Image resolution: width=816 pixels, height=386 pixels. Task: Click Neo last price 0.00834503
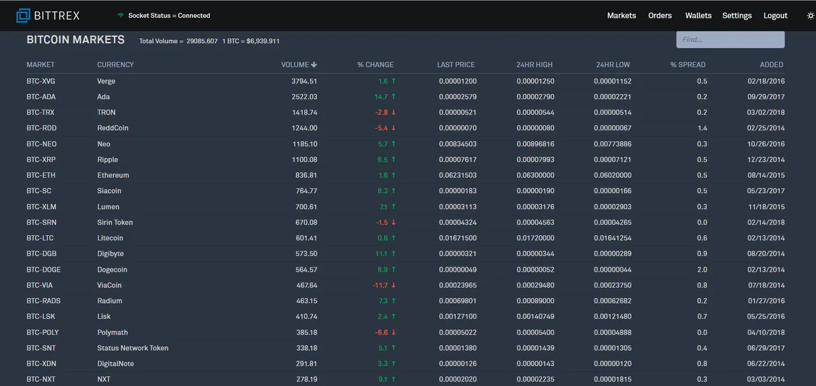tap(458, 144)
